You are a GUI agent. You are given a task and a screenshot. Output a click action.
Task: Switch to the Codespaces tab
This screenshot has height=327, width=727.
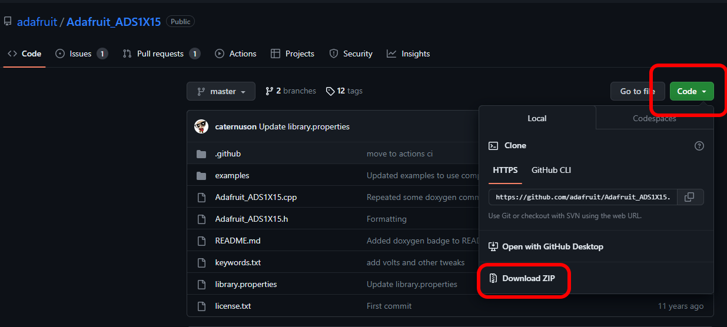[655, 118]
